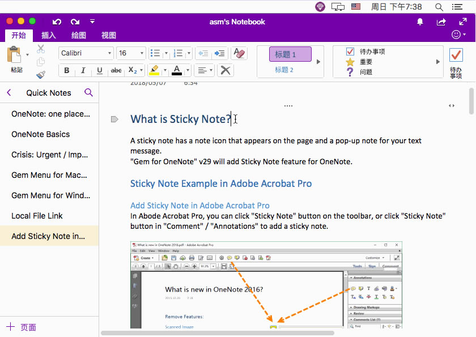Open the 绘图 ribbon tab
Viewport: 476px width, 337px height.
tap(78, 35)
